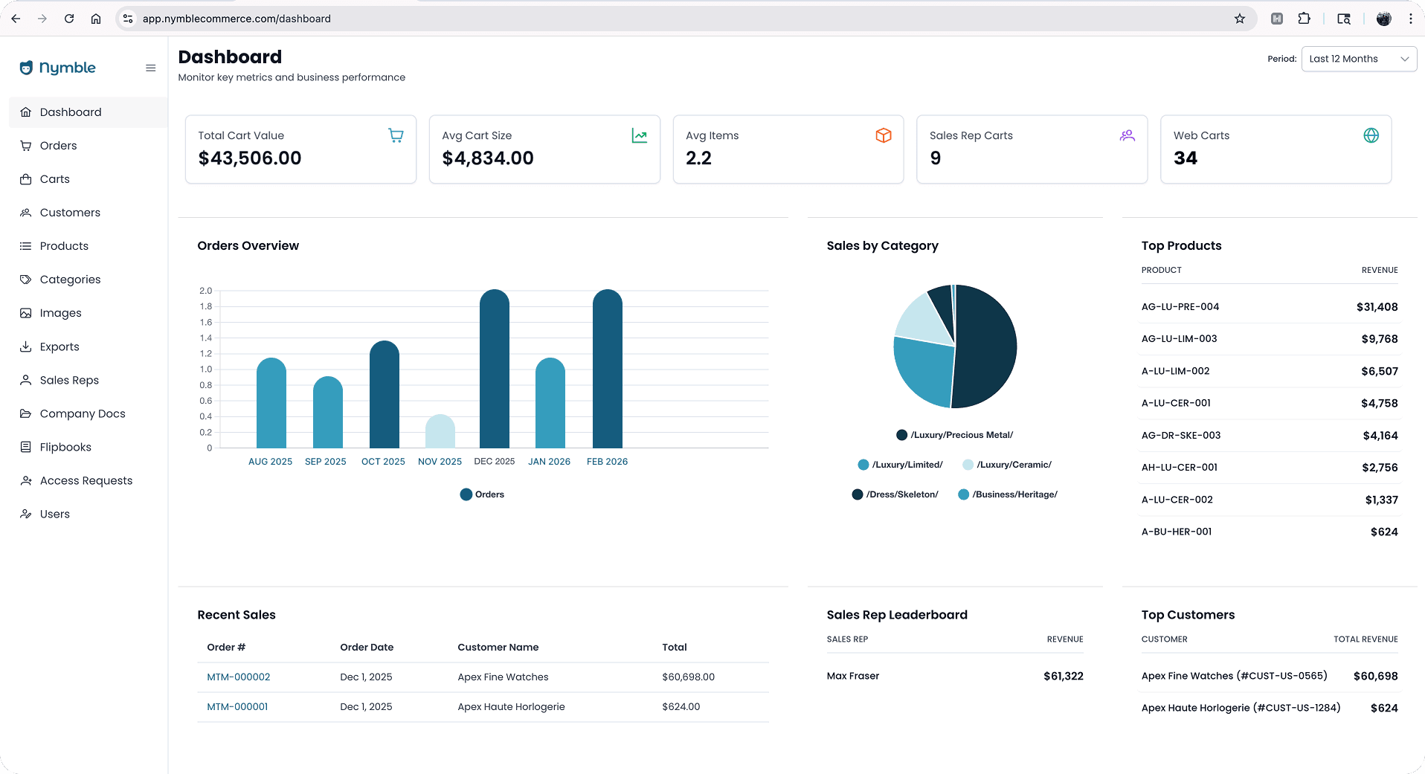Toggle the /Luxury/Limited/ category legend
The height and width of the screenshot is (774, 1425).
click(863, 464)
